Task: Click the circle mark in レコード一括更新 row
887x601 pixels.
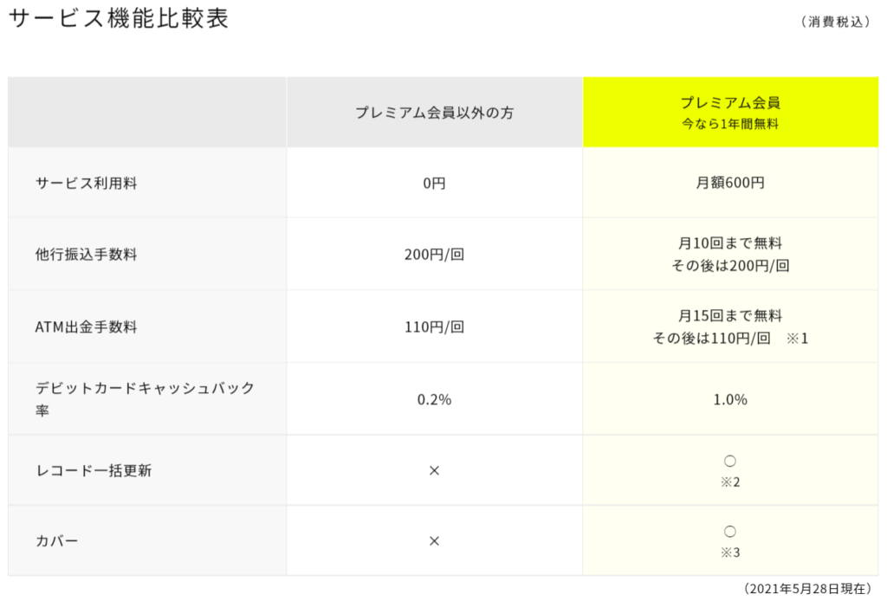Action: click(729, 462)
